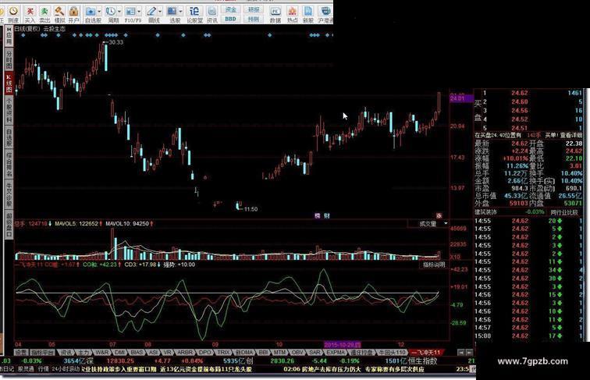Expand the 自选股 dropdown arrow
The height and width of the screenshot is (380, 590).
tap(99, 12)
